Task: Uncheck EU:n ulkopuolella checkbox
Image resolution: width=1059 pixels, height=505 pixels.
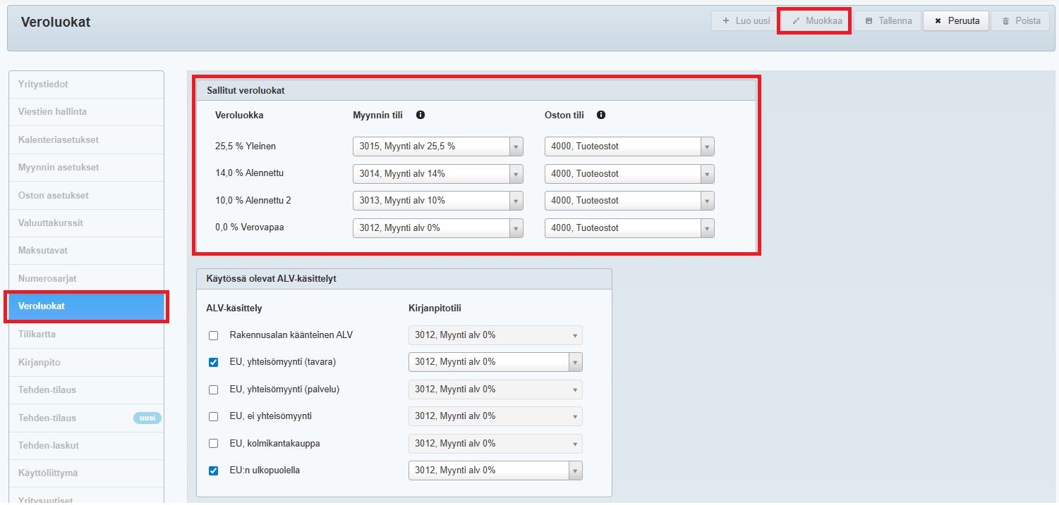Action: point(214,470)
